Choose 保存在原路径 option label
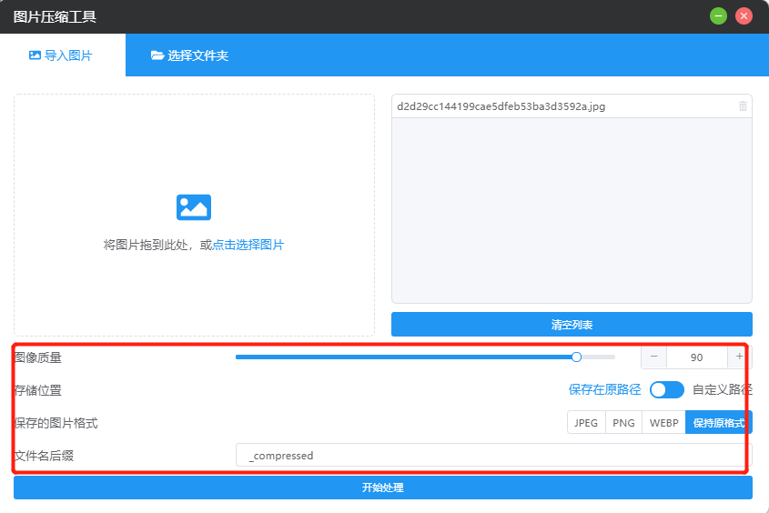This screenshot has width=769, height=513. (x=604, y=389)
